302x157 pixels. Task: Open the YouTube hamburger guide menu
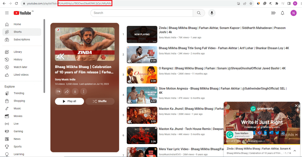point(7,13)
